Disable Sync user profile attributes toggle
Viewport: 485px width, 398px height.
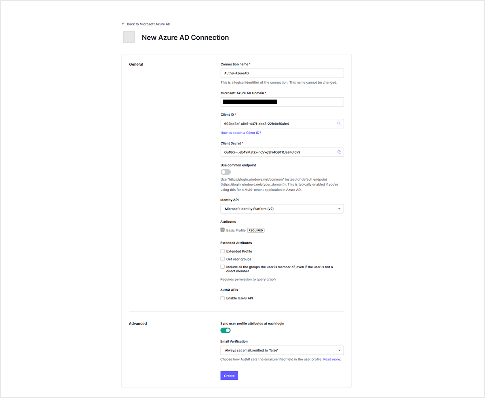click(226, 331)
